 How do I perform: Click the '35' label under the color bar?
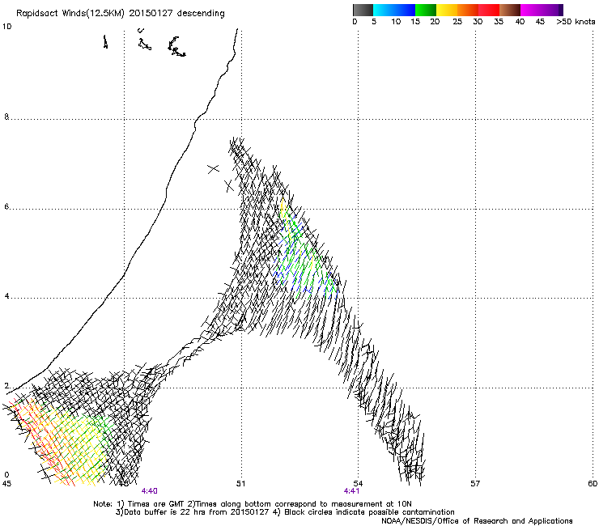[x=499, y=22]
